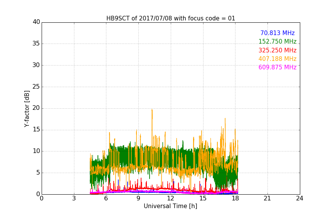
Task: Click the x-axis tick label 21
Action: 267,198
